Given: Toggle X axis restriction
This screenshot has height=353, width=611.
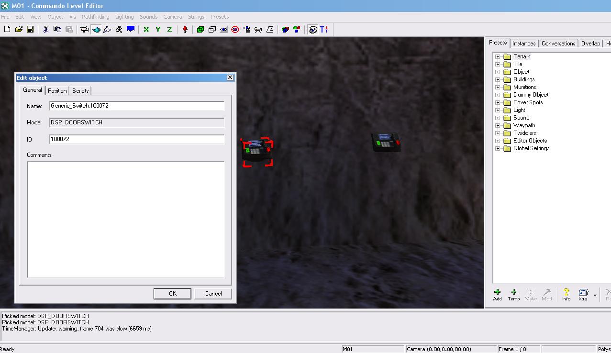Looking at the screenshot, I should pyautogui.click(x=146, y=30).
